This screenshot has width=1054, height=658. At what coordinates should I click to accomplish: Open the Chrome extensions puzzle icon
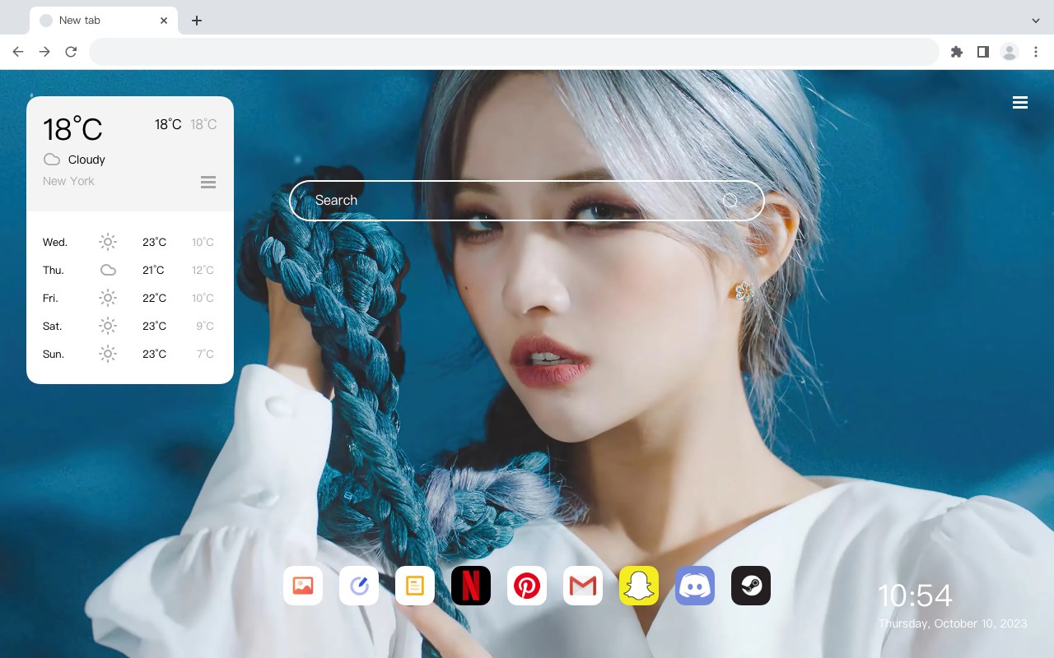tap(956, 52)
